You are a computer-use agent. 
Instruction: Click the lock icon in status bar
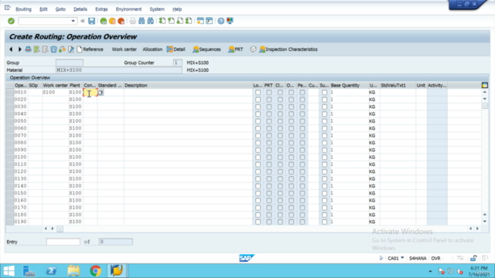pyautogui.click(x=473, y=258)
